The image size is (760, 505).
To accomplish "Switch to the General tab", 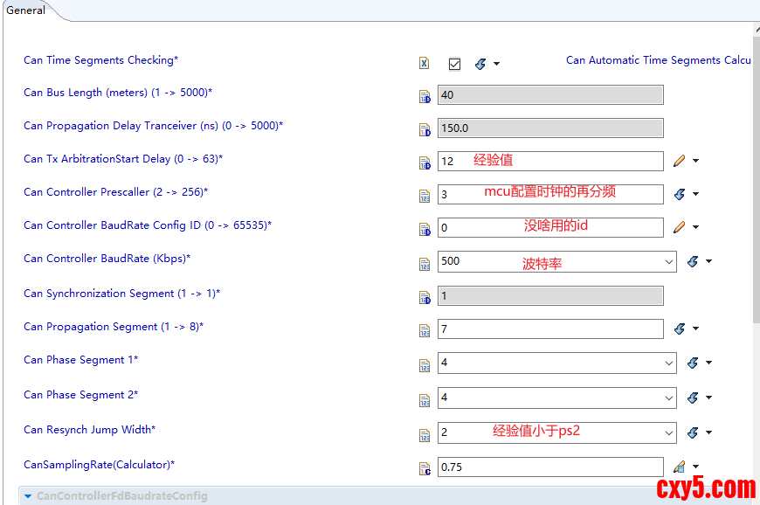I will point(25,10).
